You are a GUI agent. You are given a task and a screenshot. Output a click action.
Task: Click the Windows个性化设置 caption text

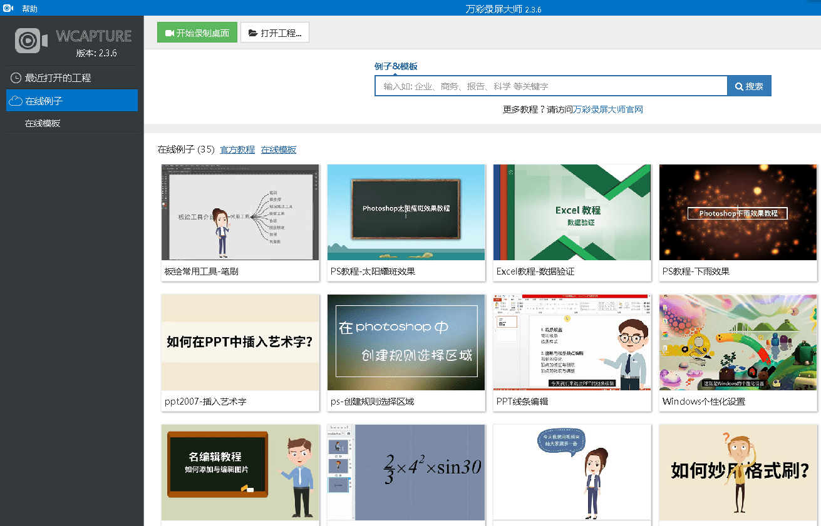(704, 402)
